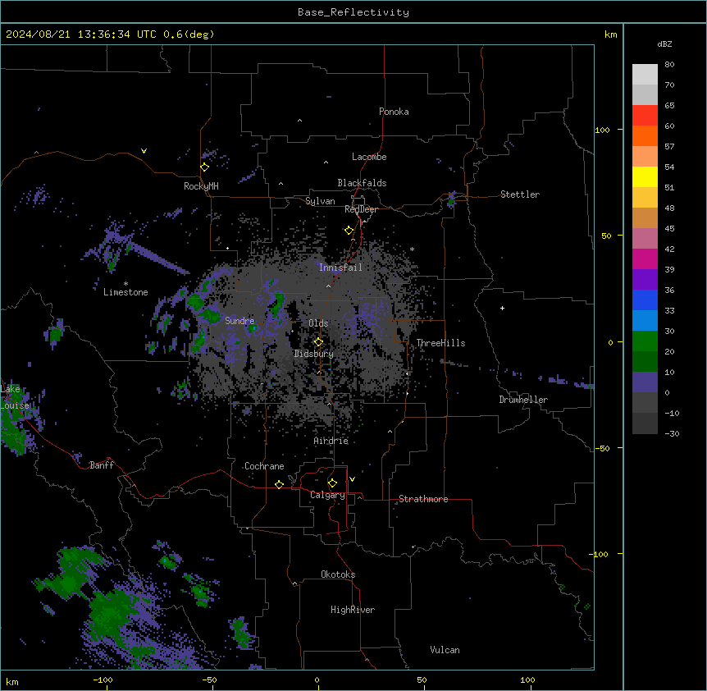The image size is (707, 691).
Task: Click the ThreeHills label
Action: coord(440,343)
